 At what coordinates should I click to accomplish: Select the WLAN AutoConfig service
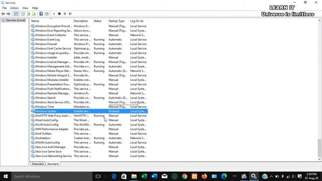click(x=89, y=125)
